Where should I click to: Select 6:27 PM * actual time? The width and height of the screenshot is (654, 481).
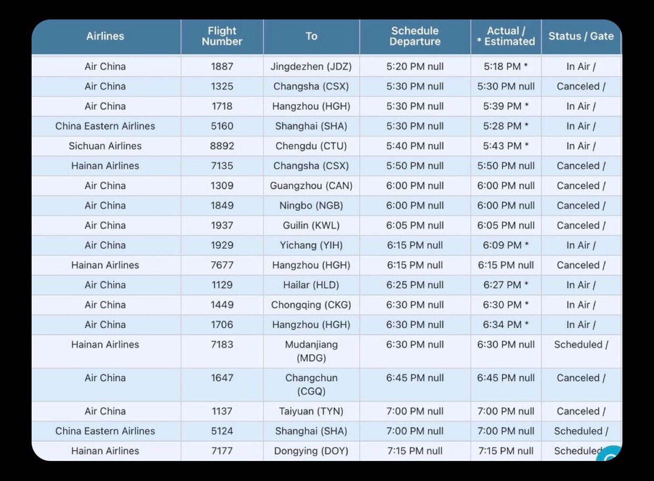[x=506, y=285]
